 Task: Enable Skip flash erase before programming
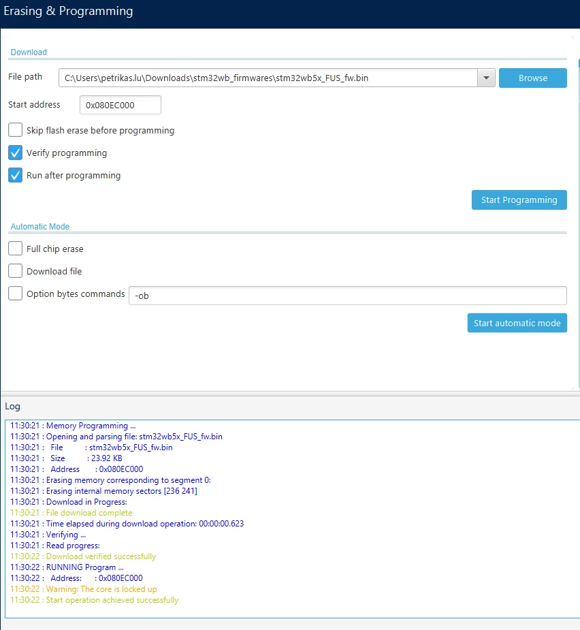coord(15,130)
